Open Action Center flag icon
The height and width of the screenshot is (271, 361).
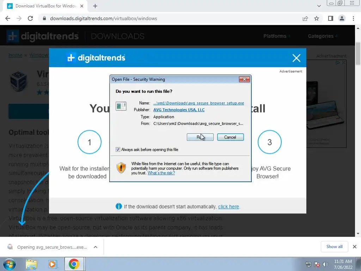(x=317, y=264)
